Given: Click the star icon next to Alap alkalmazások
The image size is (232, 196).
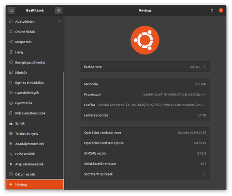Looking at the screenshot, I should 11,164.
